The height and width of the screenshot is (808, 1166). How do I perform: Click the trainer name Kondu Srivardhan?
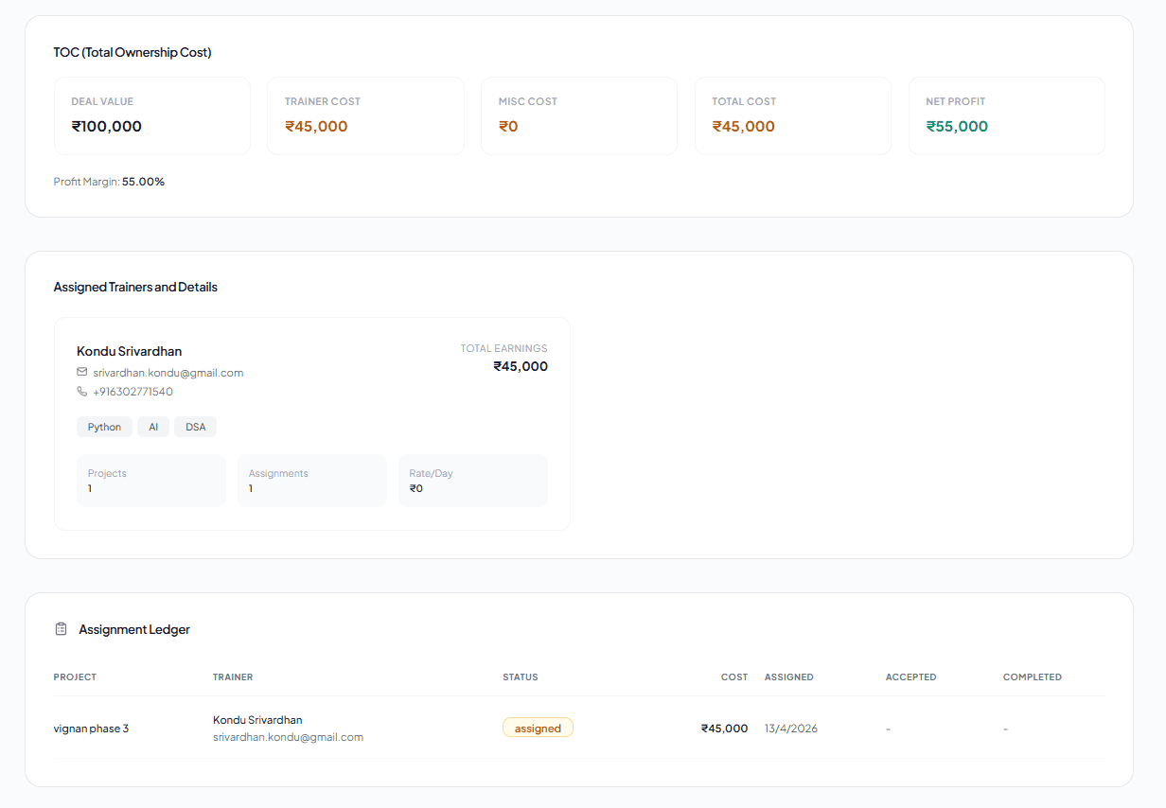point(129,351)
